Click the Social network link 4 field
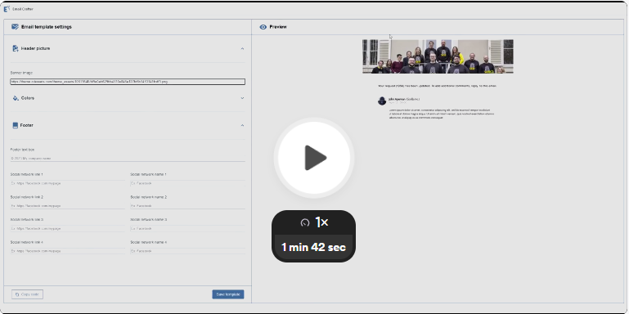This screenshot has height=314, width=629. (x=67, y=251)
